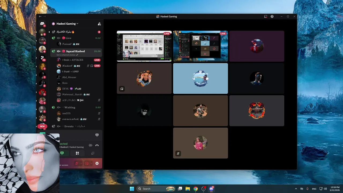The image size is (343, 193).
Task: Open OBS Studio from the taskbar
Action: (204, 189)
